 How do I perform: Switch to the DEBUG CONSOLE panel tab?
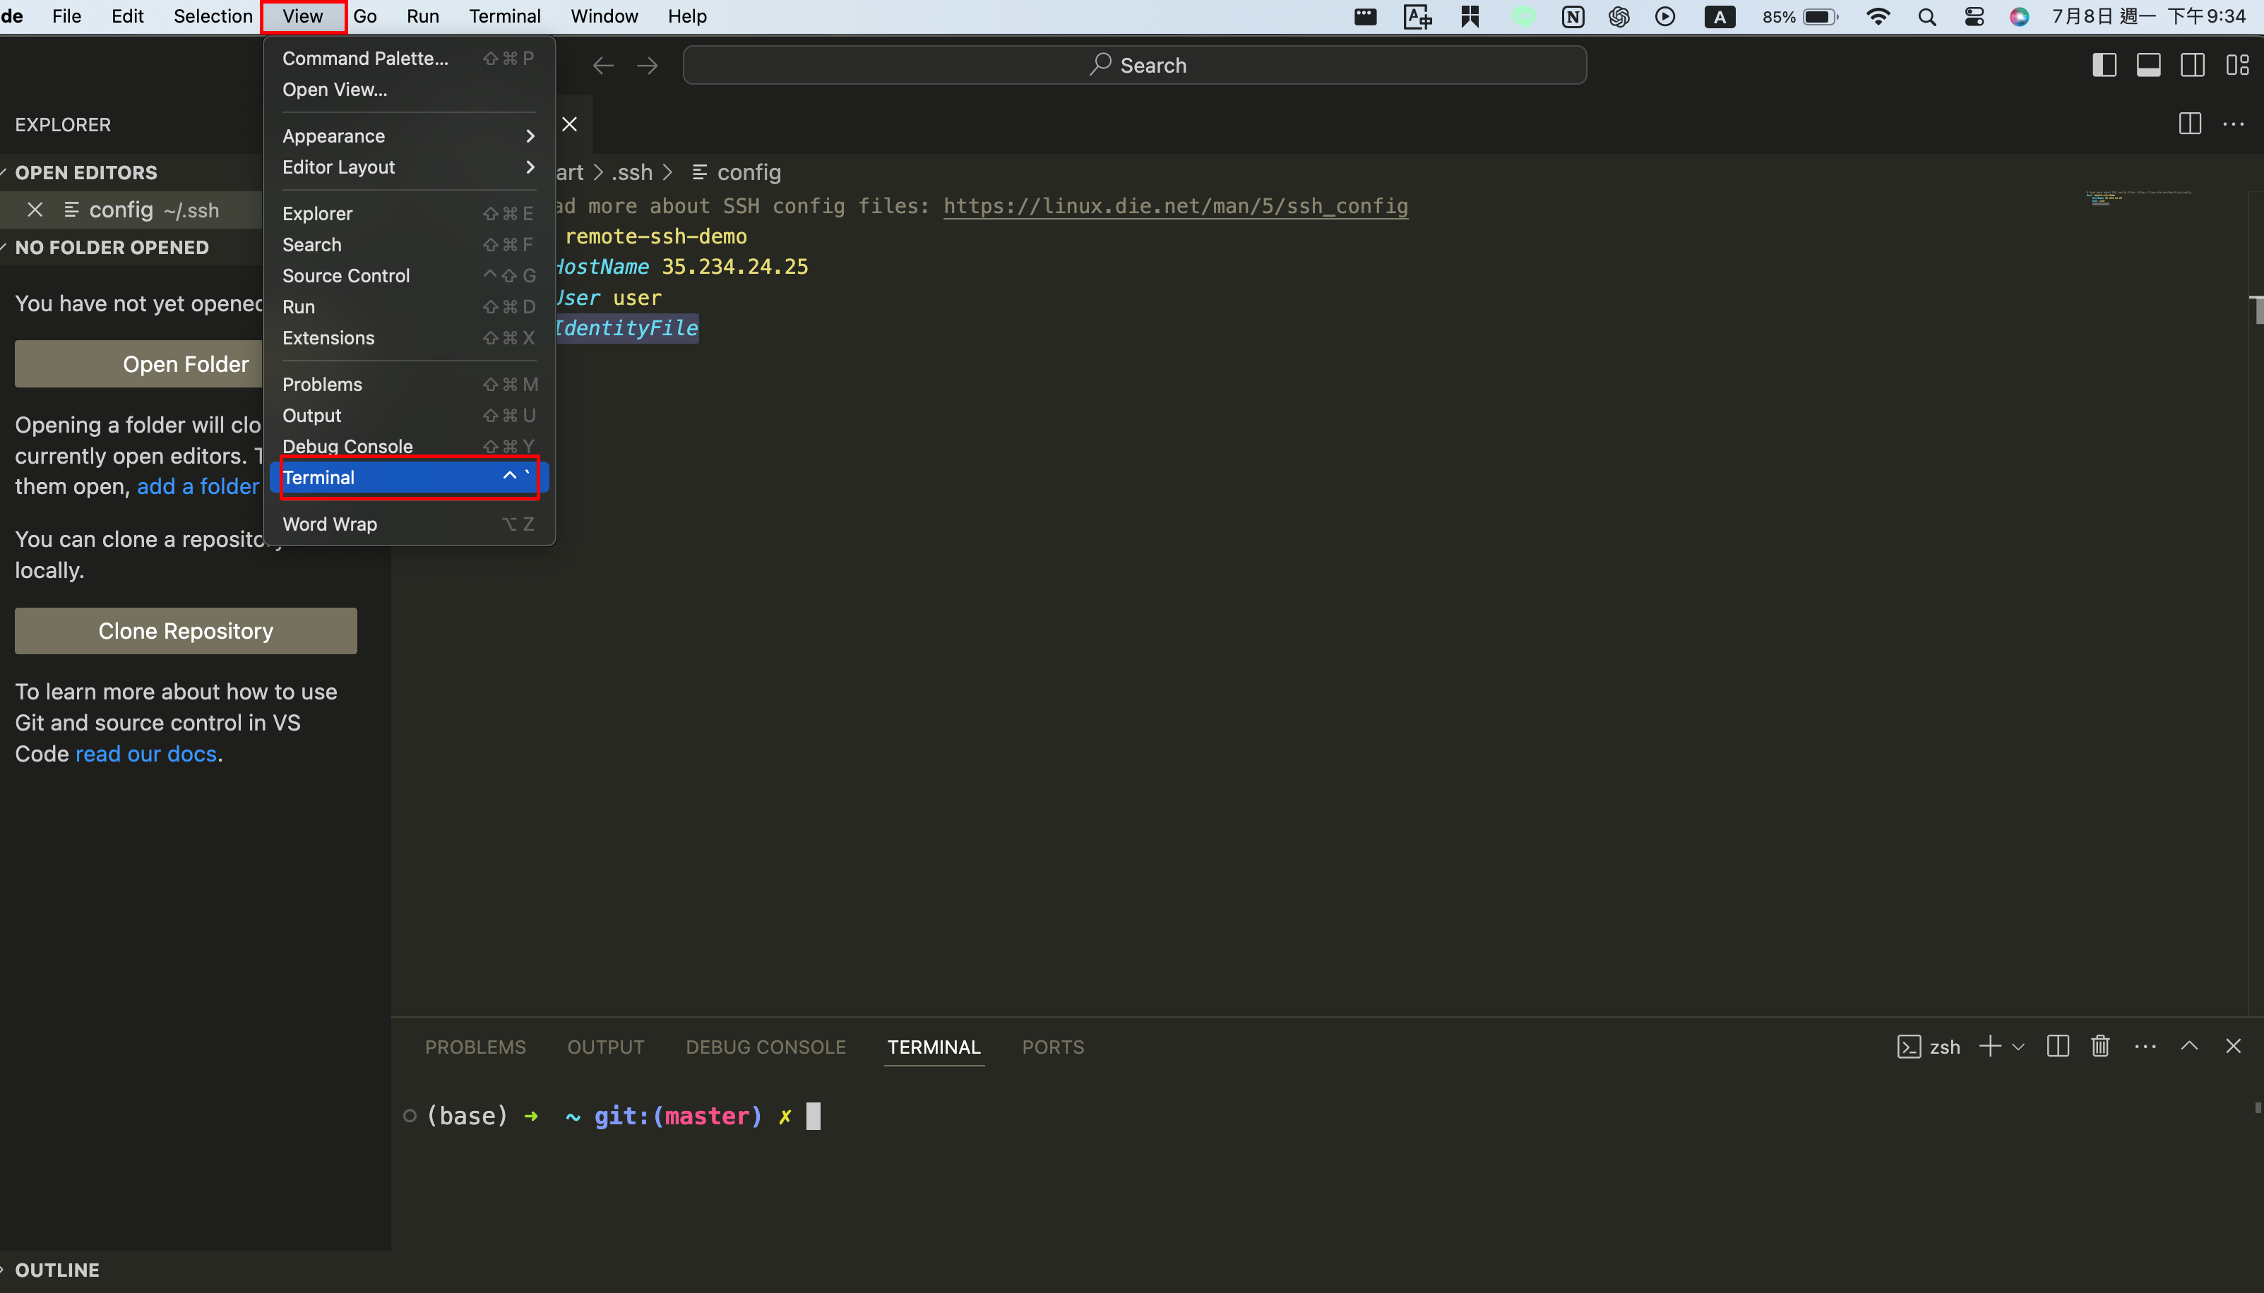[765, 1047]
